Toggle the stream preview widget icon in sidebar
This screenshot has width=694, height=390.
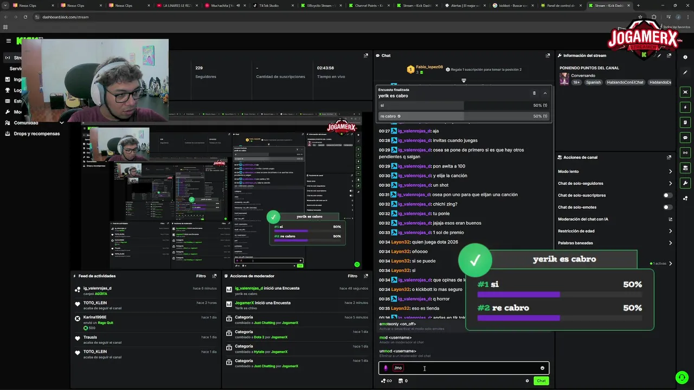[685, 92]
